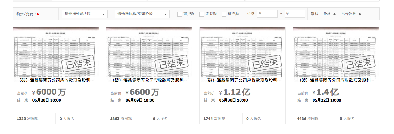Click the price ¥1.12亿

point(235,92)
